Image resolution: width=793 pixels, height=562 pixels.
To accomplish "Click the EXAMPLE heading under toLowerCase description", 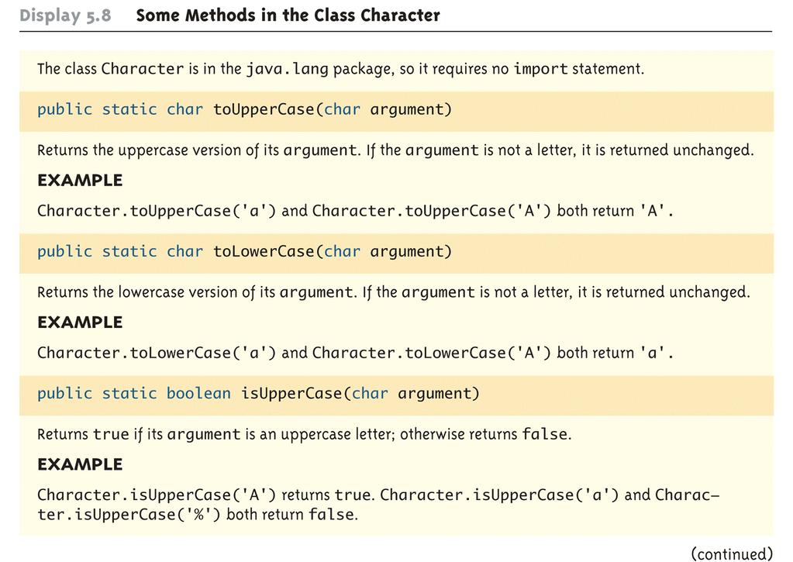I will pos(80,322).
